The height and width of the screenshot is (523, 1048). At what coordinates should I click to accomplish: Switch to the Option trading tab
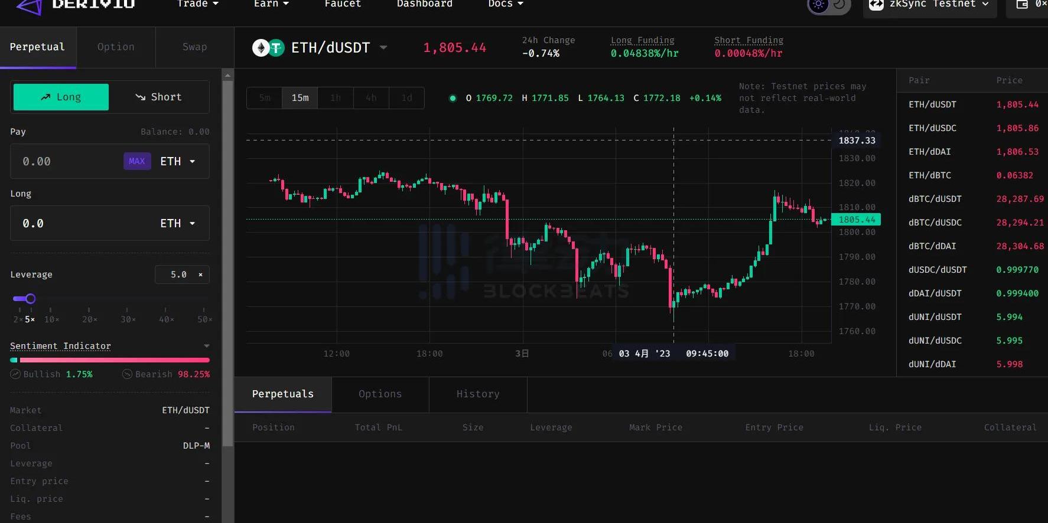pyautogui.click(x=116, y=47)
